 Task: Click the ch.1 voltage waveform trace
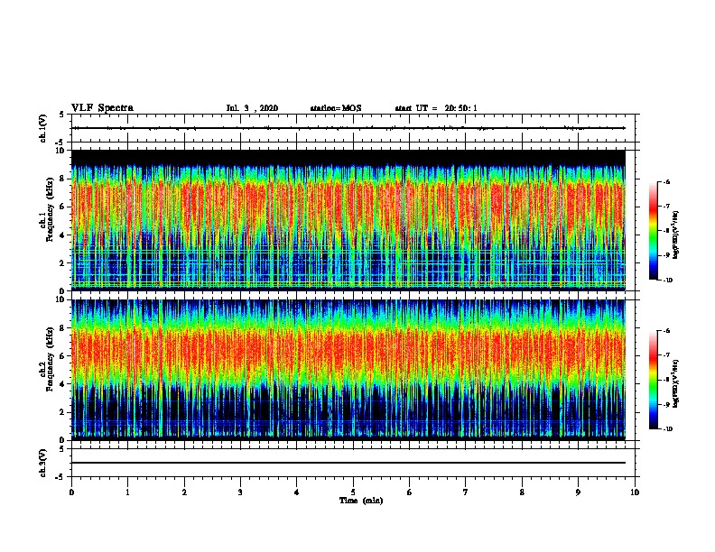click(x=348, y=128)
